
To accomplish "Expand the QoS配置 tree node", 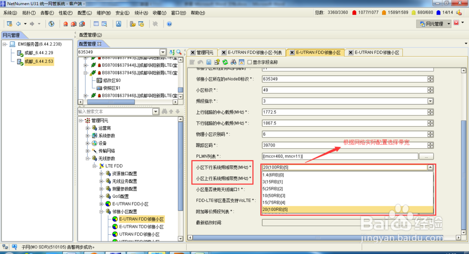I will pos(101,196).
